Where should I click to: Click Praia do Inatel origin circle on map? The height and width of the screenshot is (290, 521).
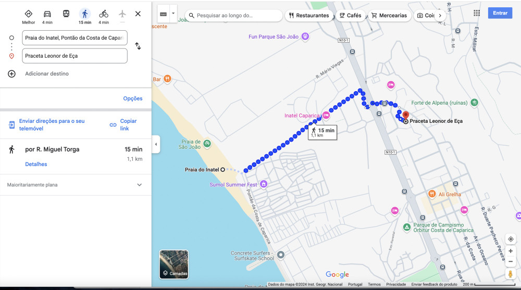[x=222, y=170]
